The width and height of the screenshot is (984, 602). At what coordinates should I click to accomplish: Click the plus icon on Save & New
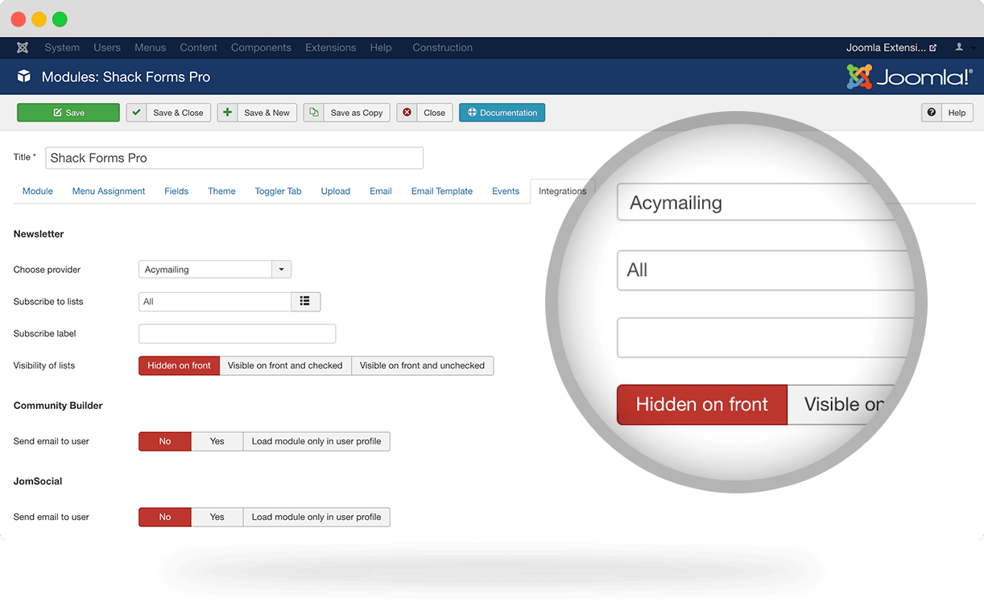[x=227, y=113]
